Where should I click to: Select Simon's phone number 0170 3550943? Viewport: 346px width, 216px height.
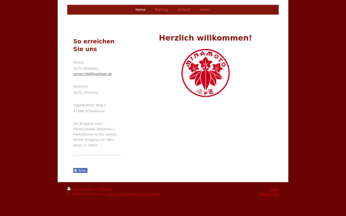(85, 69)
